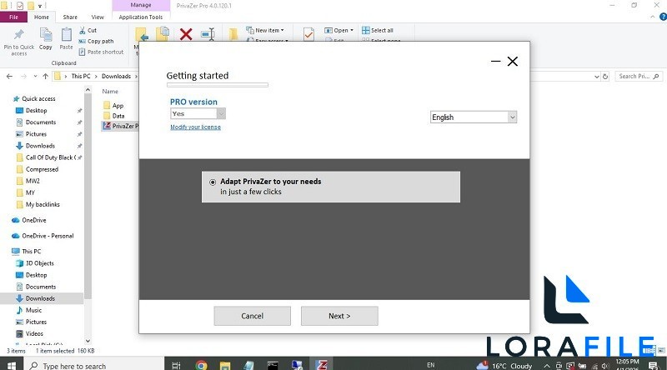The image size is (667, 370).
Task: Click the taskbar search box
Action: (x=93, y=366)
